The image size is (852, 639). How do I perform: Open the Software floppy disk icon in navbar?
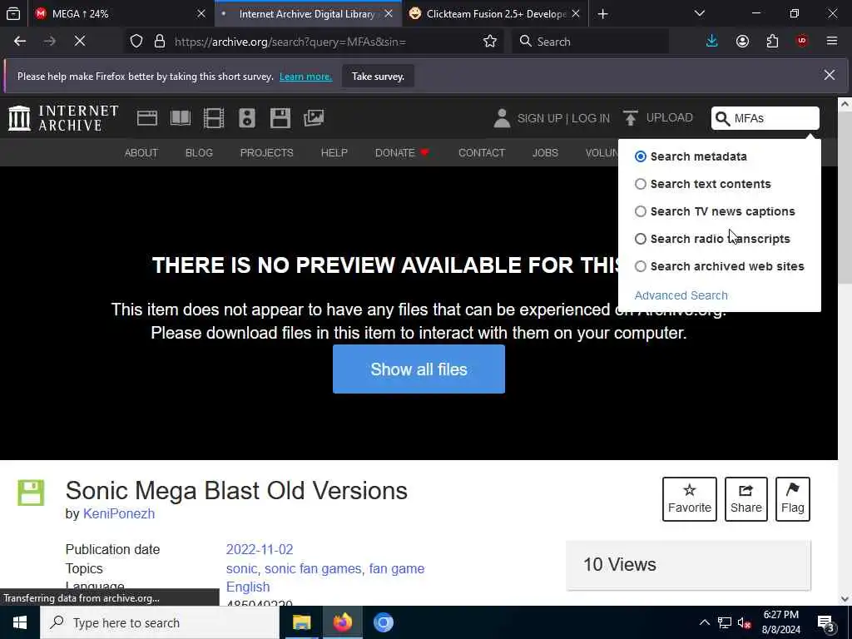(280, 118)
